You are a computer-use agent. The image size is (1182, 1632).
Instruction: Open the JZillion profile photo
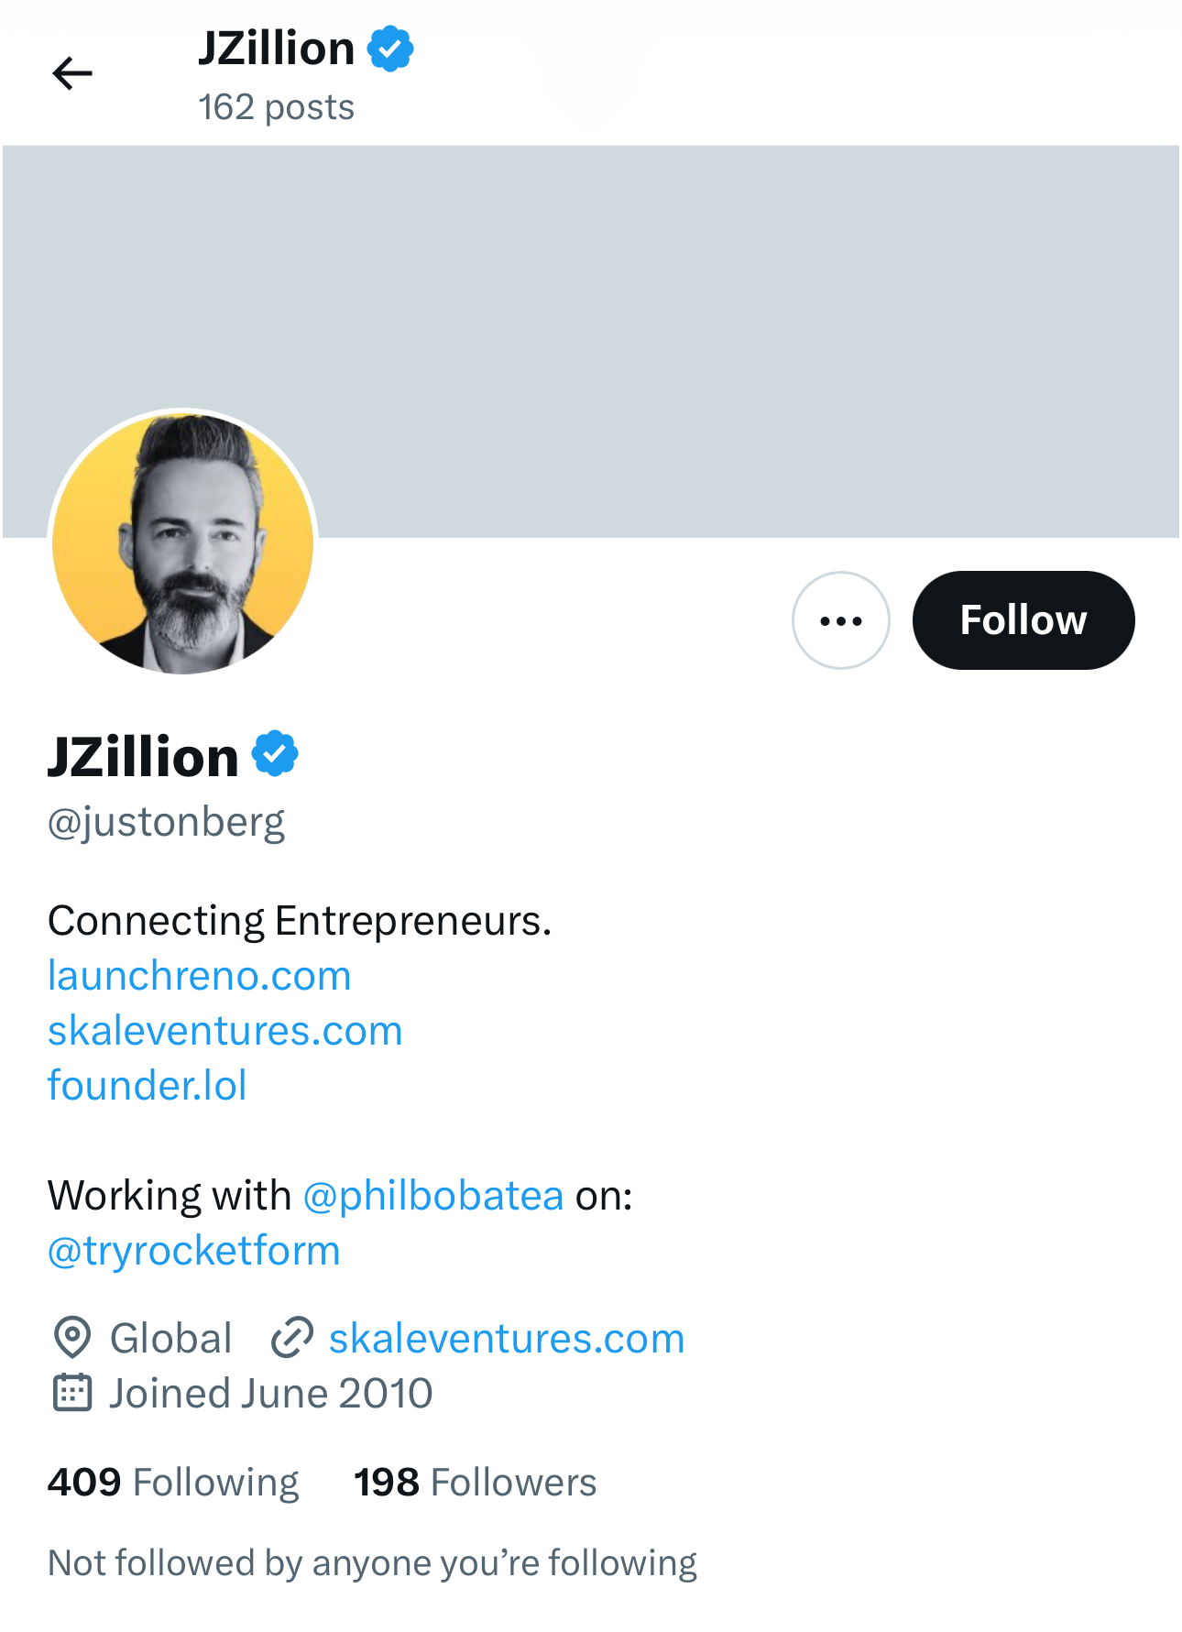pos(183,542)
